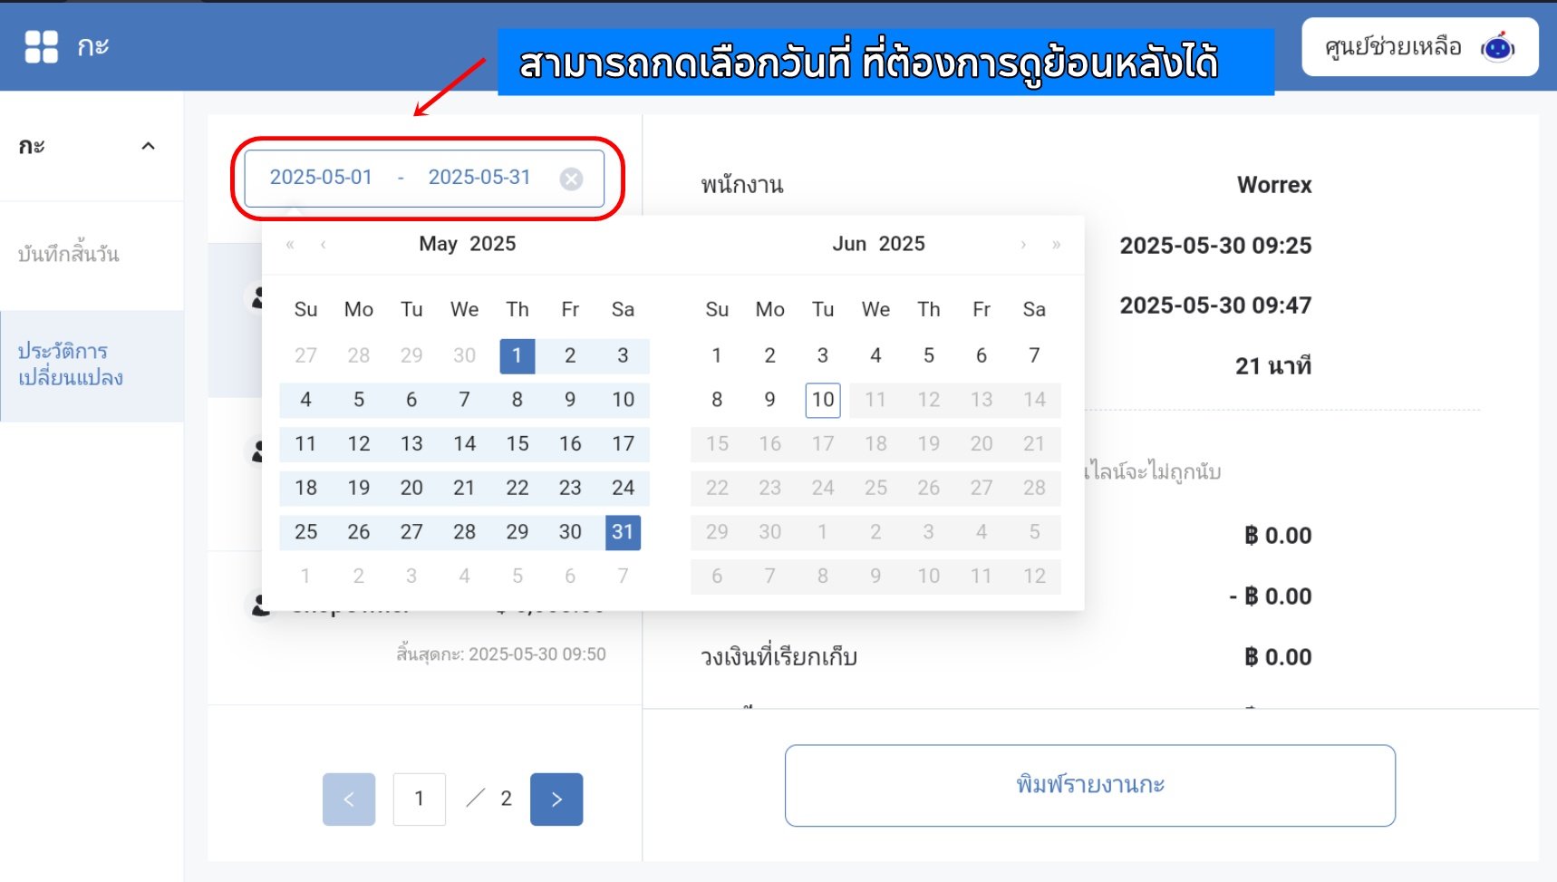The width and height of the screenshot is (1557, 882).
Task: Click the timestamp 2025-05-30 09:47
Action: pyautogui.click(x=1215, y=305)
